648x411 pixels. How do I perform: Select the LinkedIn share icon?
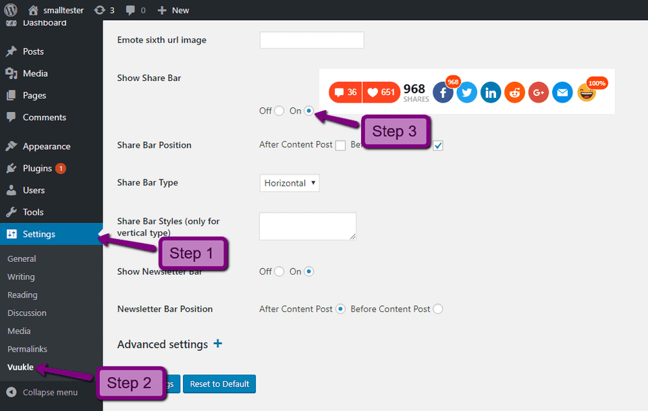point(491,92)
